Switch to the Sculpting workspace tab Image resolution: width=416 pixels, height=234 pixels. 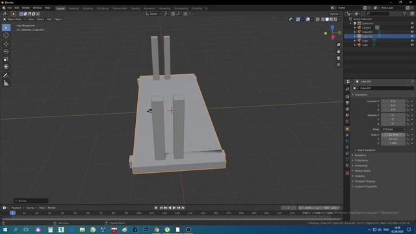click(x=88, y=8)
